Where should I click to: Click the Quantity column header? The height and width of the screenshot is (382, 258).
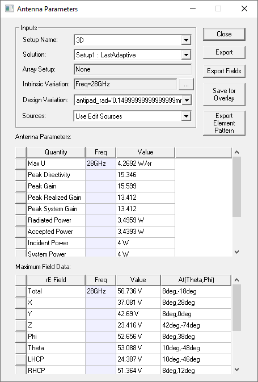pos(56,152)
